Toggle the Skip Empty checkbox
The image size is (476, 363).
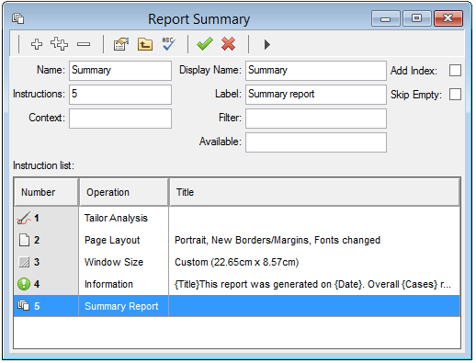tap(455, 95)
